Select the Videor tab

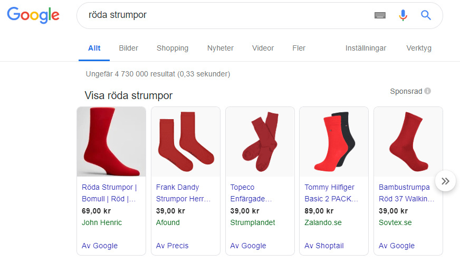click(263, 48)
